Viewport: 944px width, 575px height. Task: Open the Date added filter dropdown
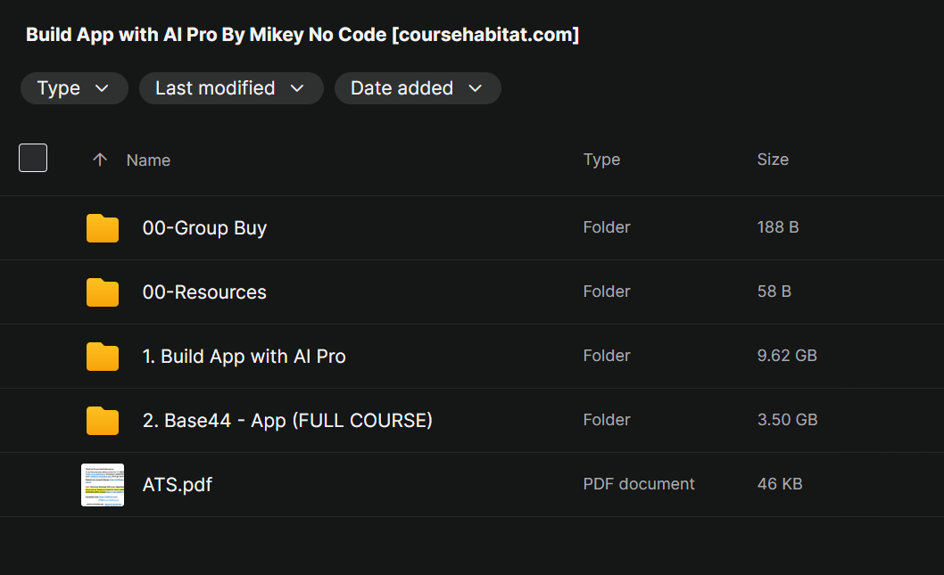tap(417, 88)
